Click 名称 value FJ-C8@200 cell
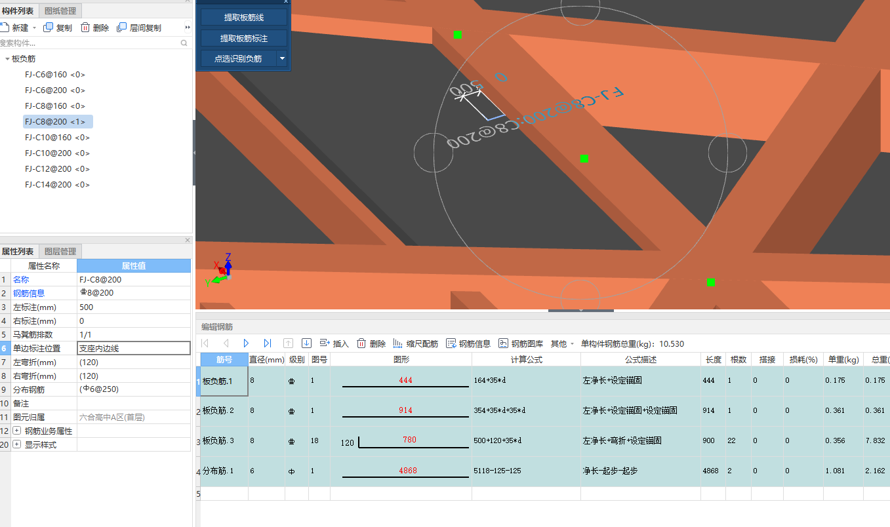Image resolution: width=890 pixels, height=527 pixels. point(134,279)
